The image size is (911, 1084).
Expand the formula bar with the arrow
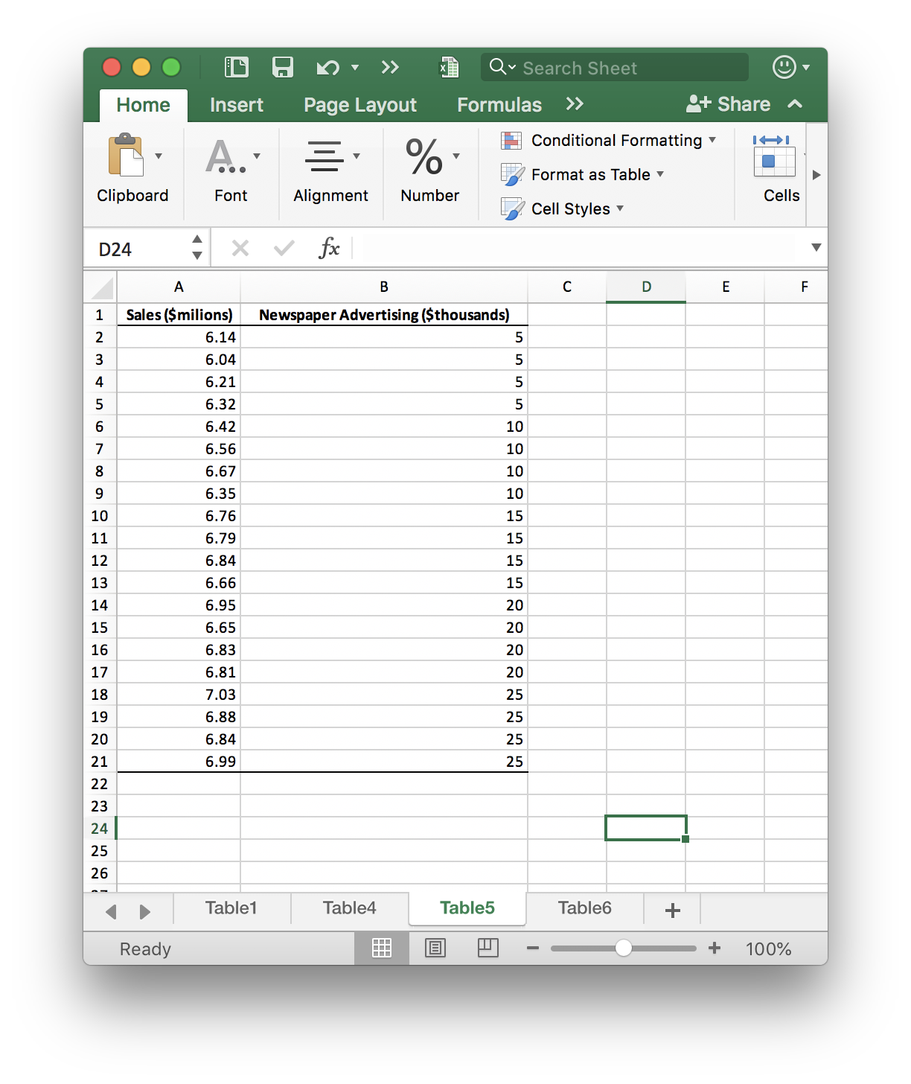tap(816, 247)
